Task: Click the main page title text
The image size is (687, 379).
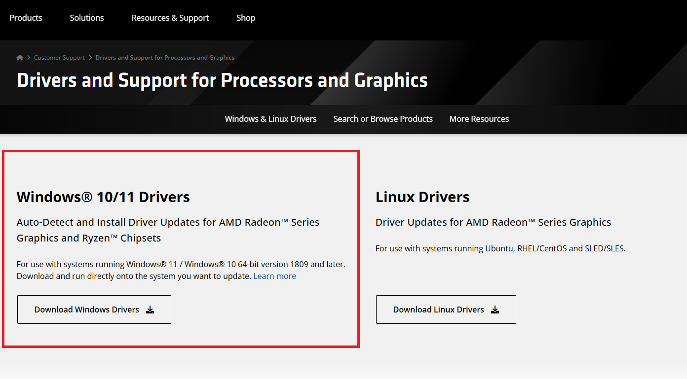Action: click(x=222, y=80)
